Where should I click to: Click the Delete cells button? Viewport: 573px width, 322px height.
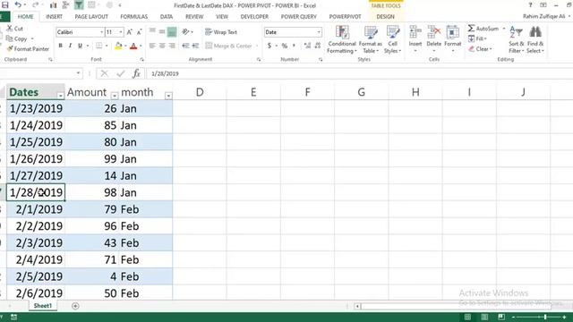433,39
